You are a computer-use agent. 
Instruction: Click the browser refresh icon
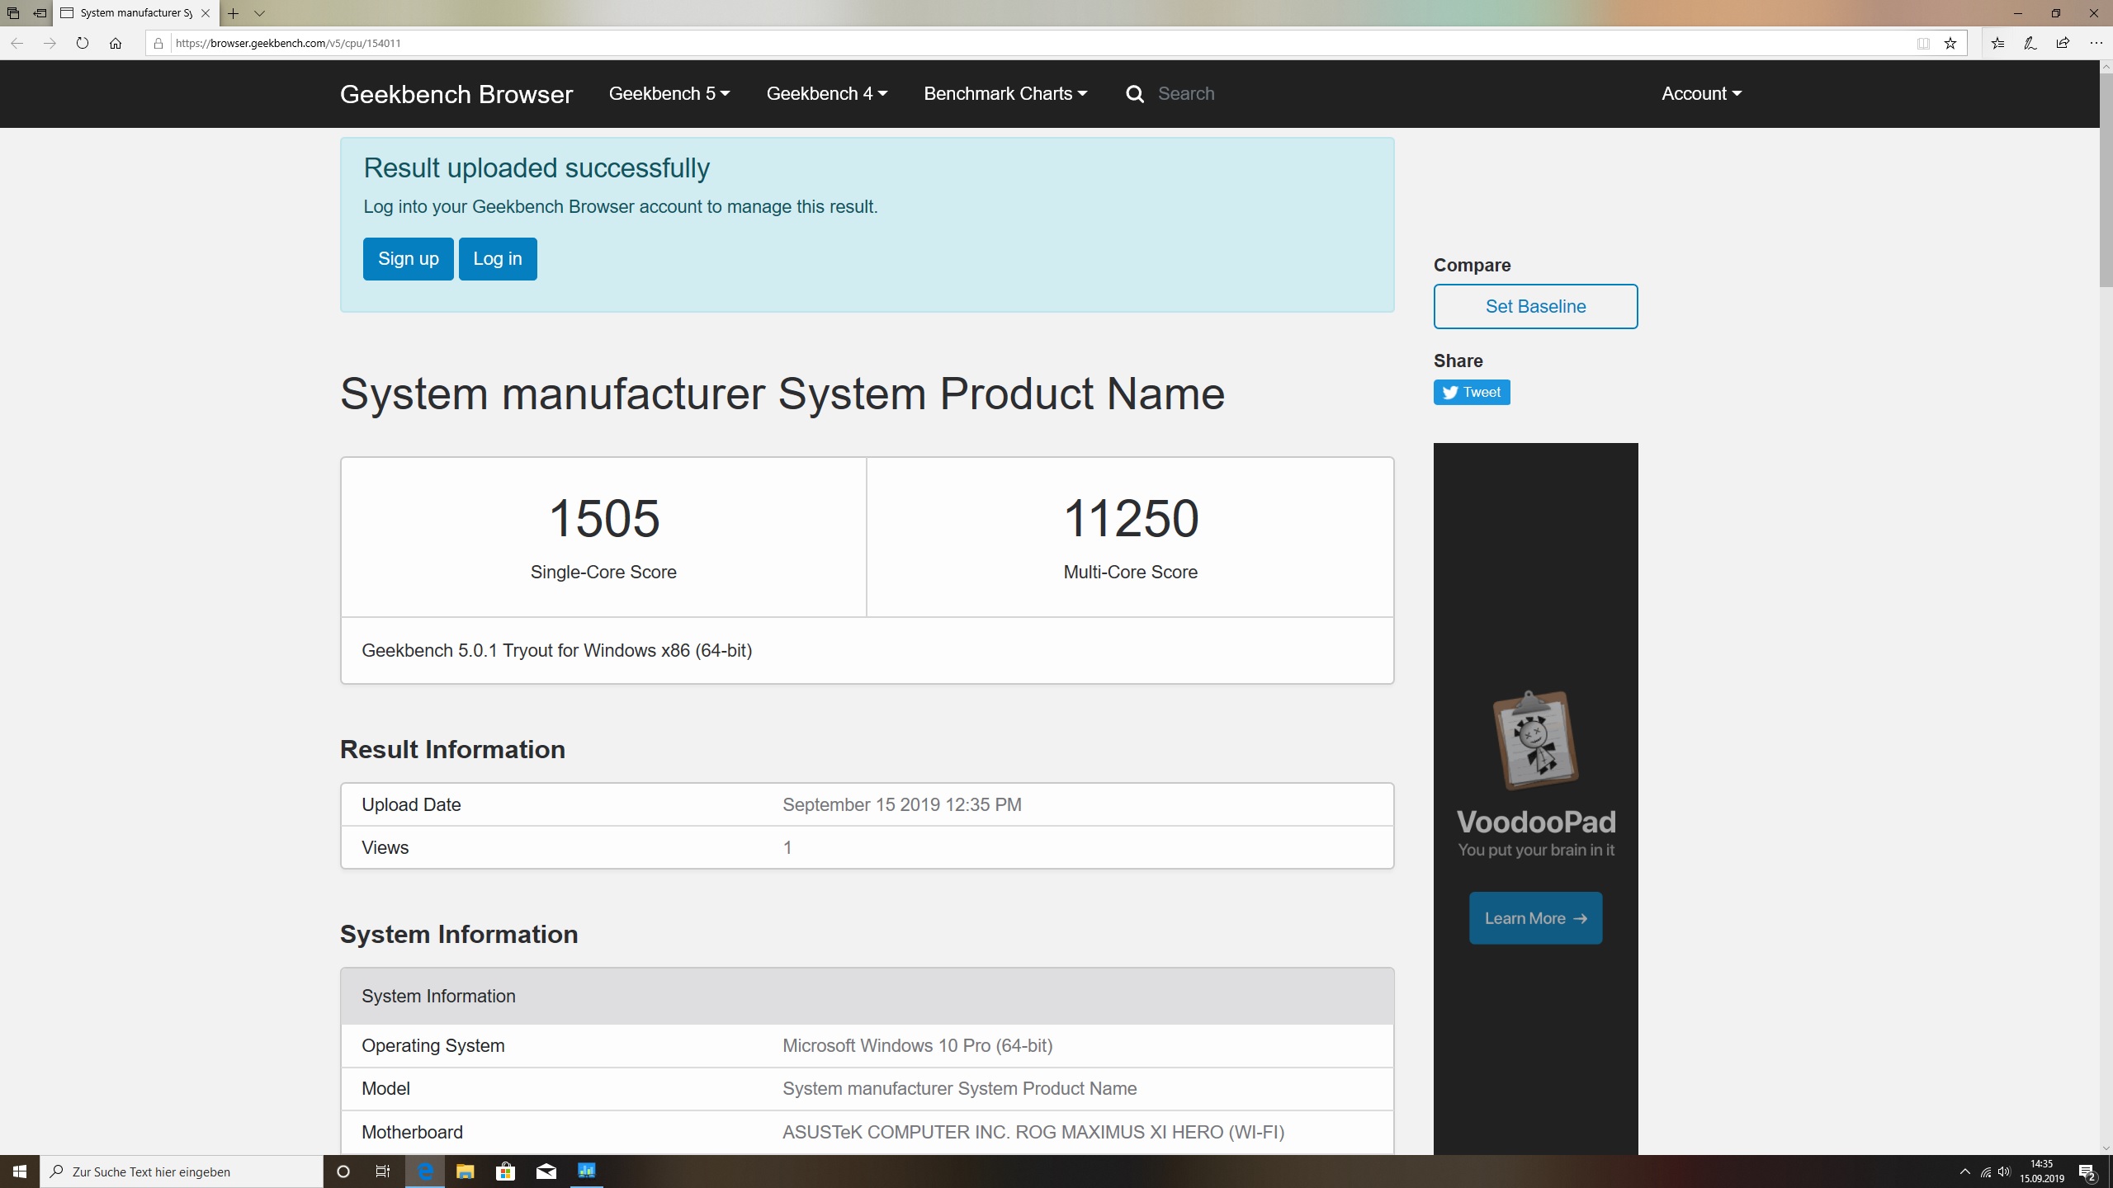82,43
